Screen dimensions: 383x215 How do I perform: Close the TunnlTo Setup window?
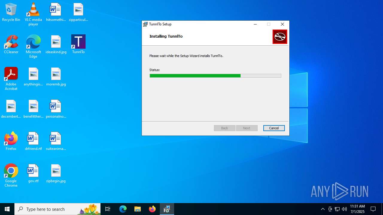[x=282, y=24]
